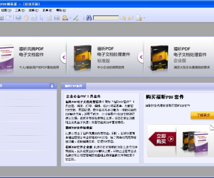This screenshot has height=178, width=214.
Task: Click 个人/家庭用户的PDF最佳选择 caption
Action: pos(39,67)
